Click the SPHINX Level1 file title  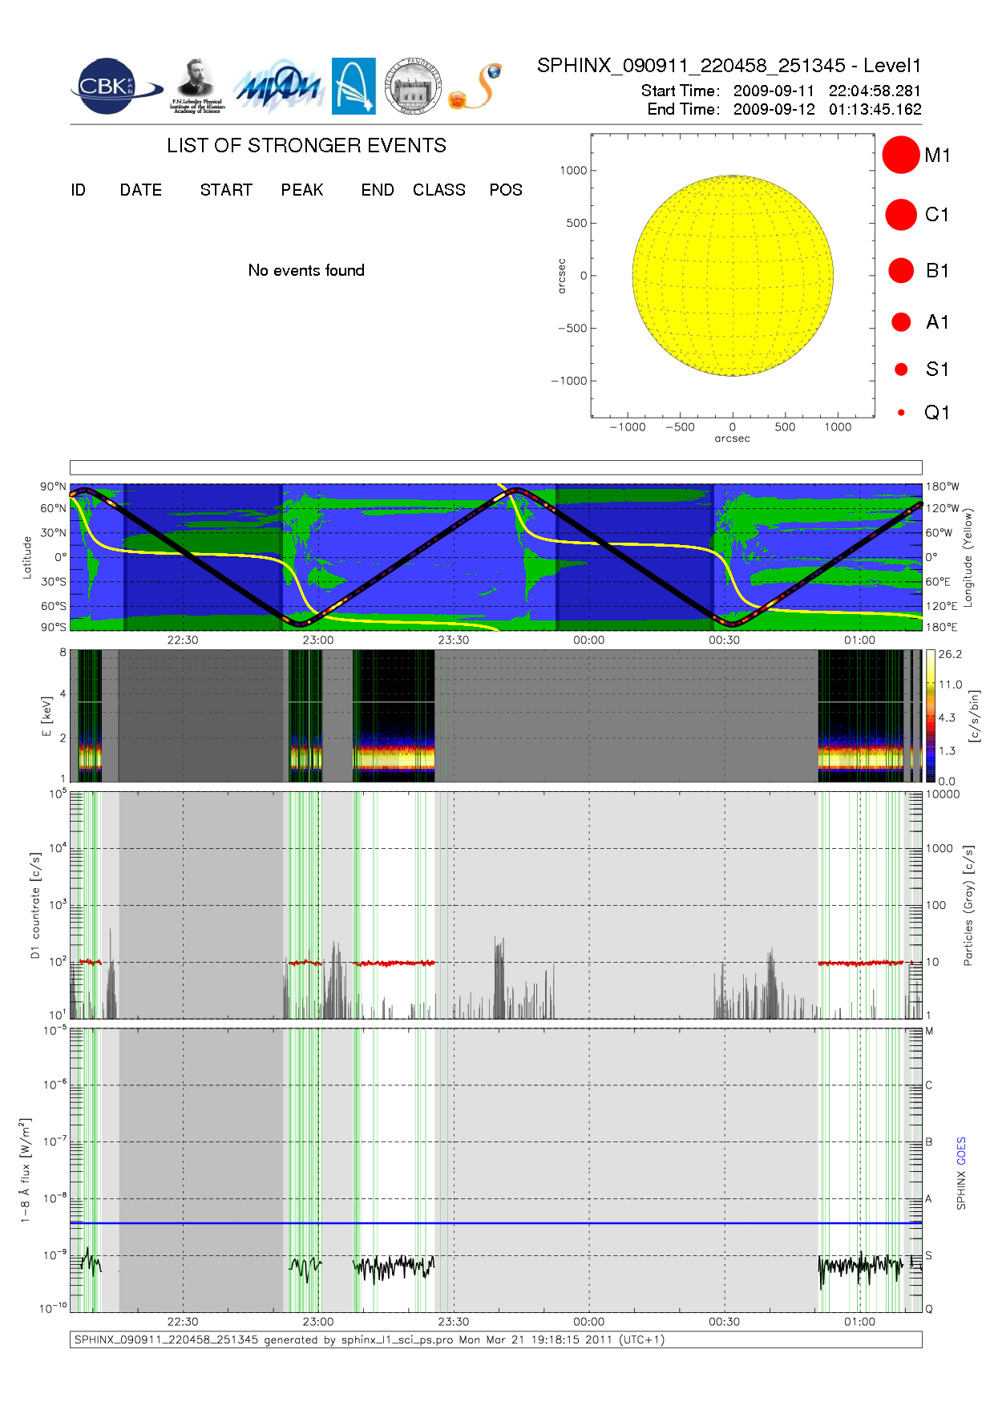tap(729, 66)
